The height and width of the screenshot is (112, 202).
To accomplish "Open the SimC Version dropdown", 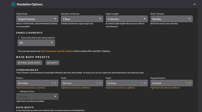I will tap(172, 19).
